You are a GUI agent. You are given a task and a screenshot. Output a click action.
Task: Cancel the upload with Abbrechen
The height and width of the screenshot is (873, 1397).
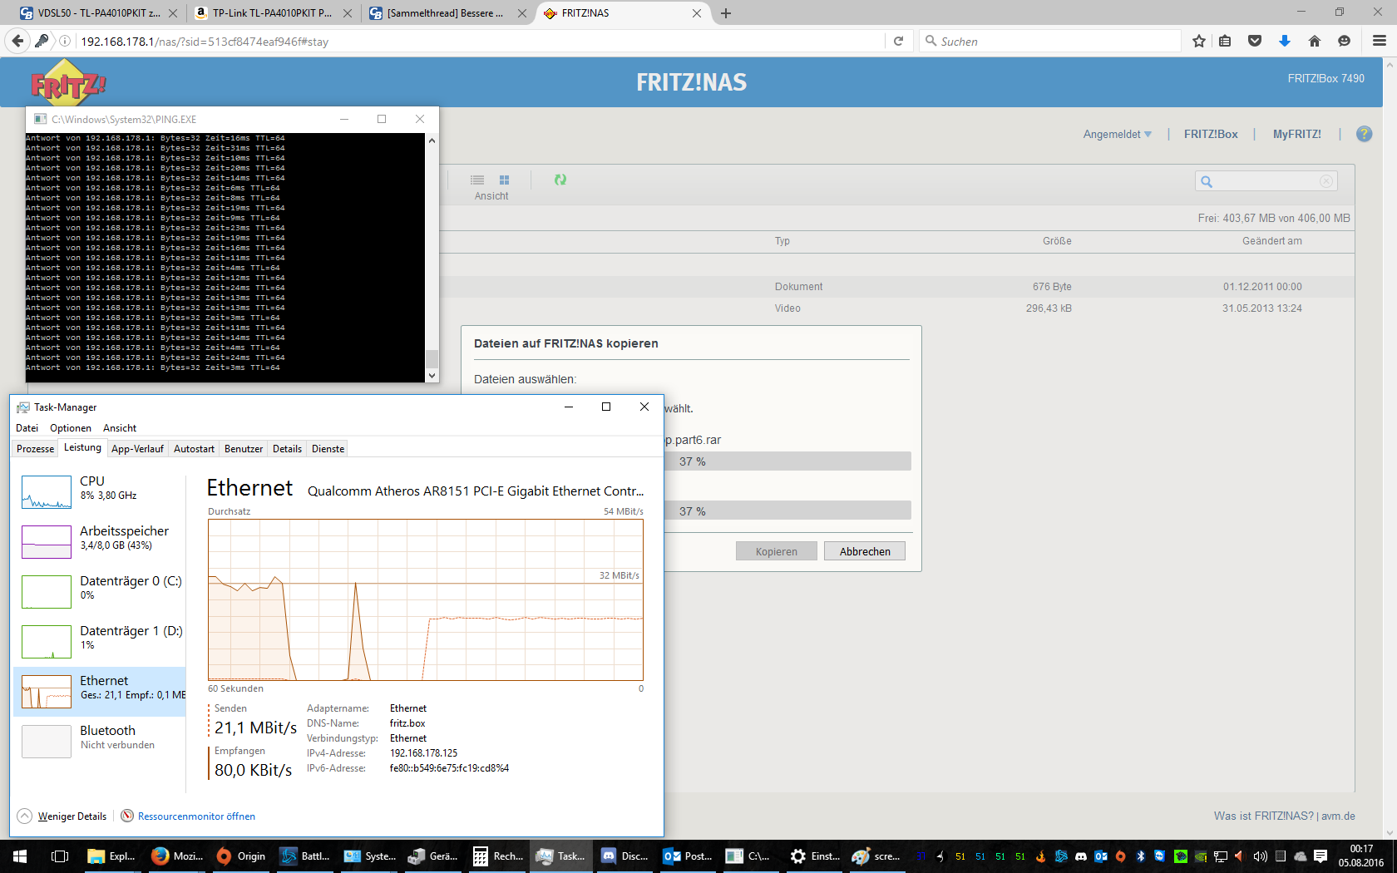click(x=865, y=551)
